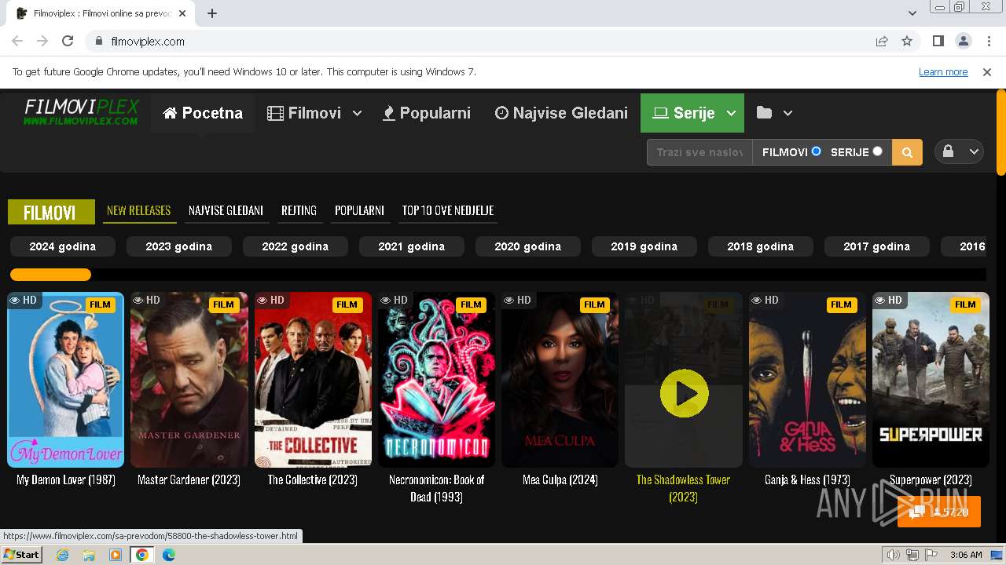The image size is (1006, 565).
Task: Open the Filmovi menu
Action: click(303, 113)
